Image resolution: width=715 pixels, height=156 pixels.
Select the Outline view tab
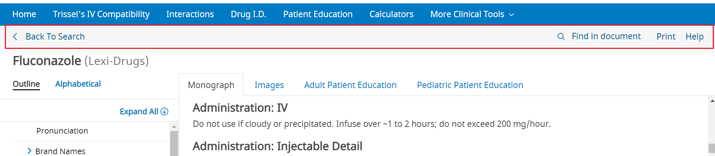(x=26, y=84)
